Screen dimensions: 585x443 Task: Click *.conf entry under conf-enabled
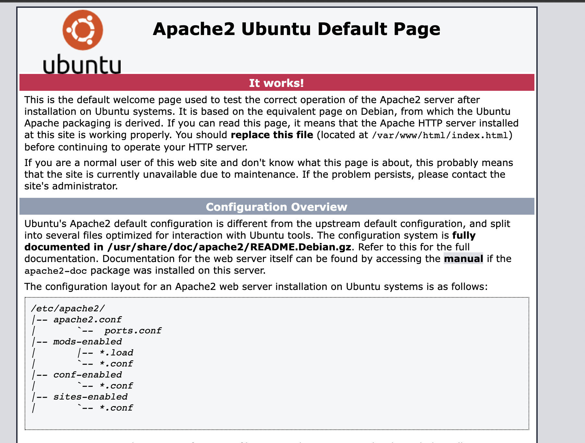coord(116,386)
